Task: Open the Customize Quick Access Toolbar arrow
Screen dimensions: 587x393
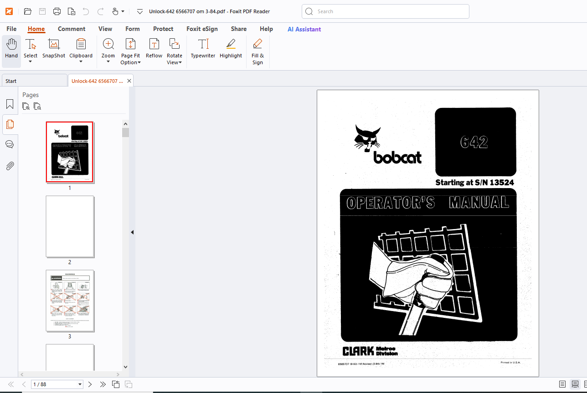Action: click(140, 11)
